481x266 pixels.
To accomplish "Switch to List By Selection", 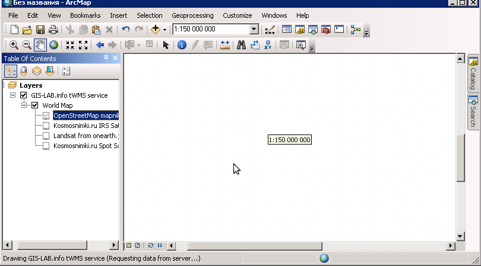I will tap(50, 71).
